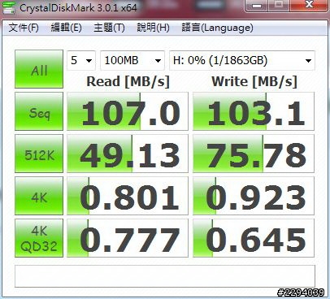
Task: Click the empty comment field at the bottom
Action: pyautogui.click(x=165, y=276)
